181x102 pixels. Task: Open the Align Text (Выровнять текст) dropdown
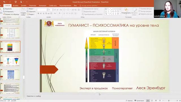(x=89, y=12)
